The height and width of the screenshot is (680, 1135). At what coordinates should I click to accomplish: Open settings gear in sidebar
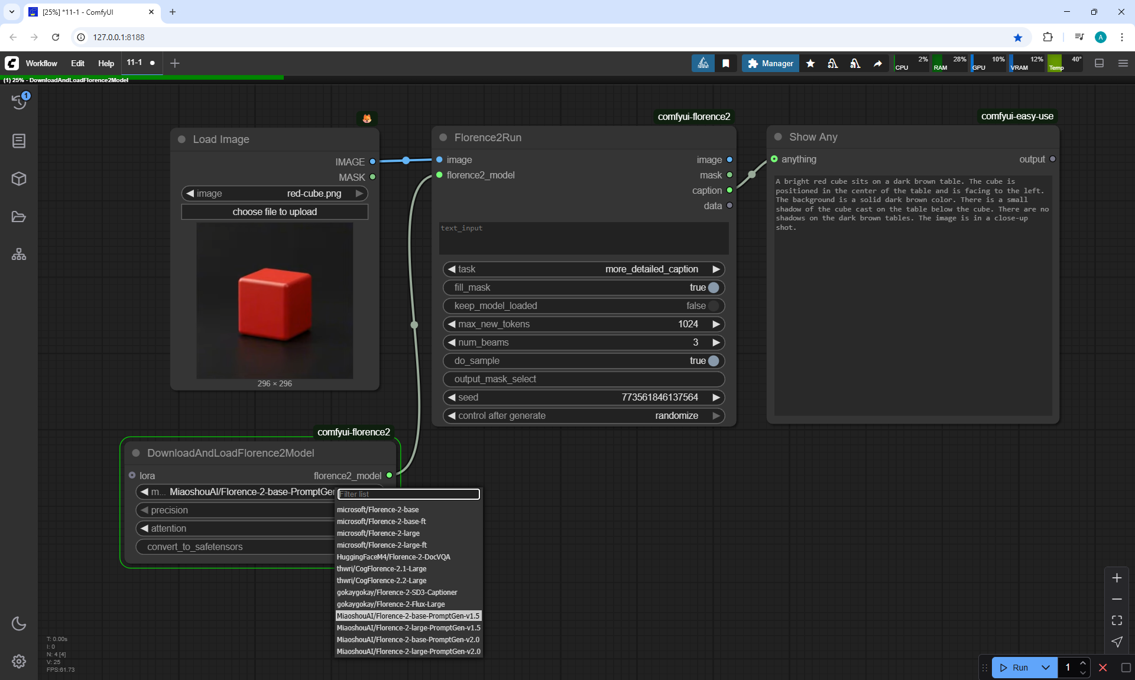coord(19,661)
